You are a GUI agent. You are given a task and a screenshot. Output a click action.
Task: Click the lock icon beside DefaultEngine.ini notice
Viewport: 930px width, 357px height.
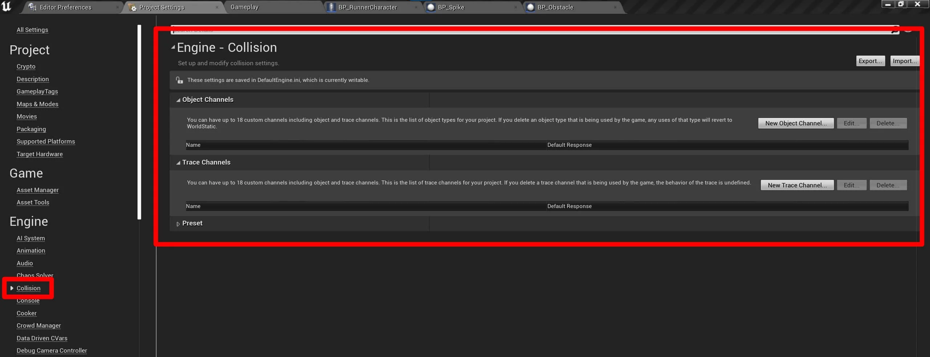pos(179,80)
